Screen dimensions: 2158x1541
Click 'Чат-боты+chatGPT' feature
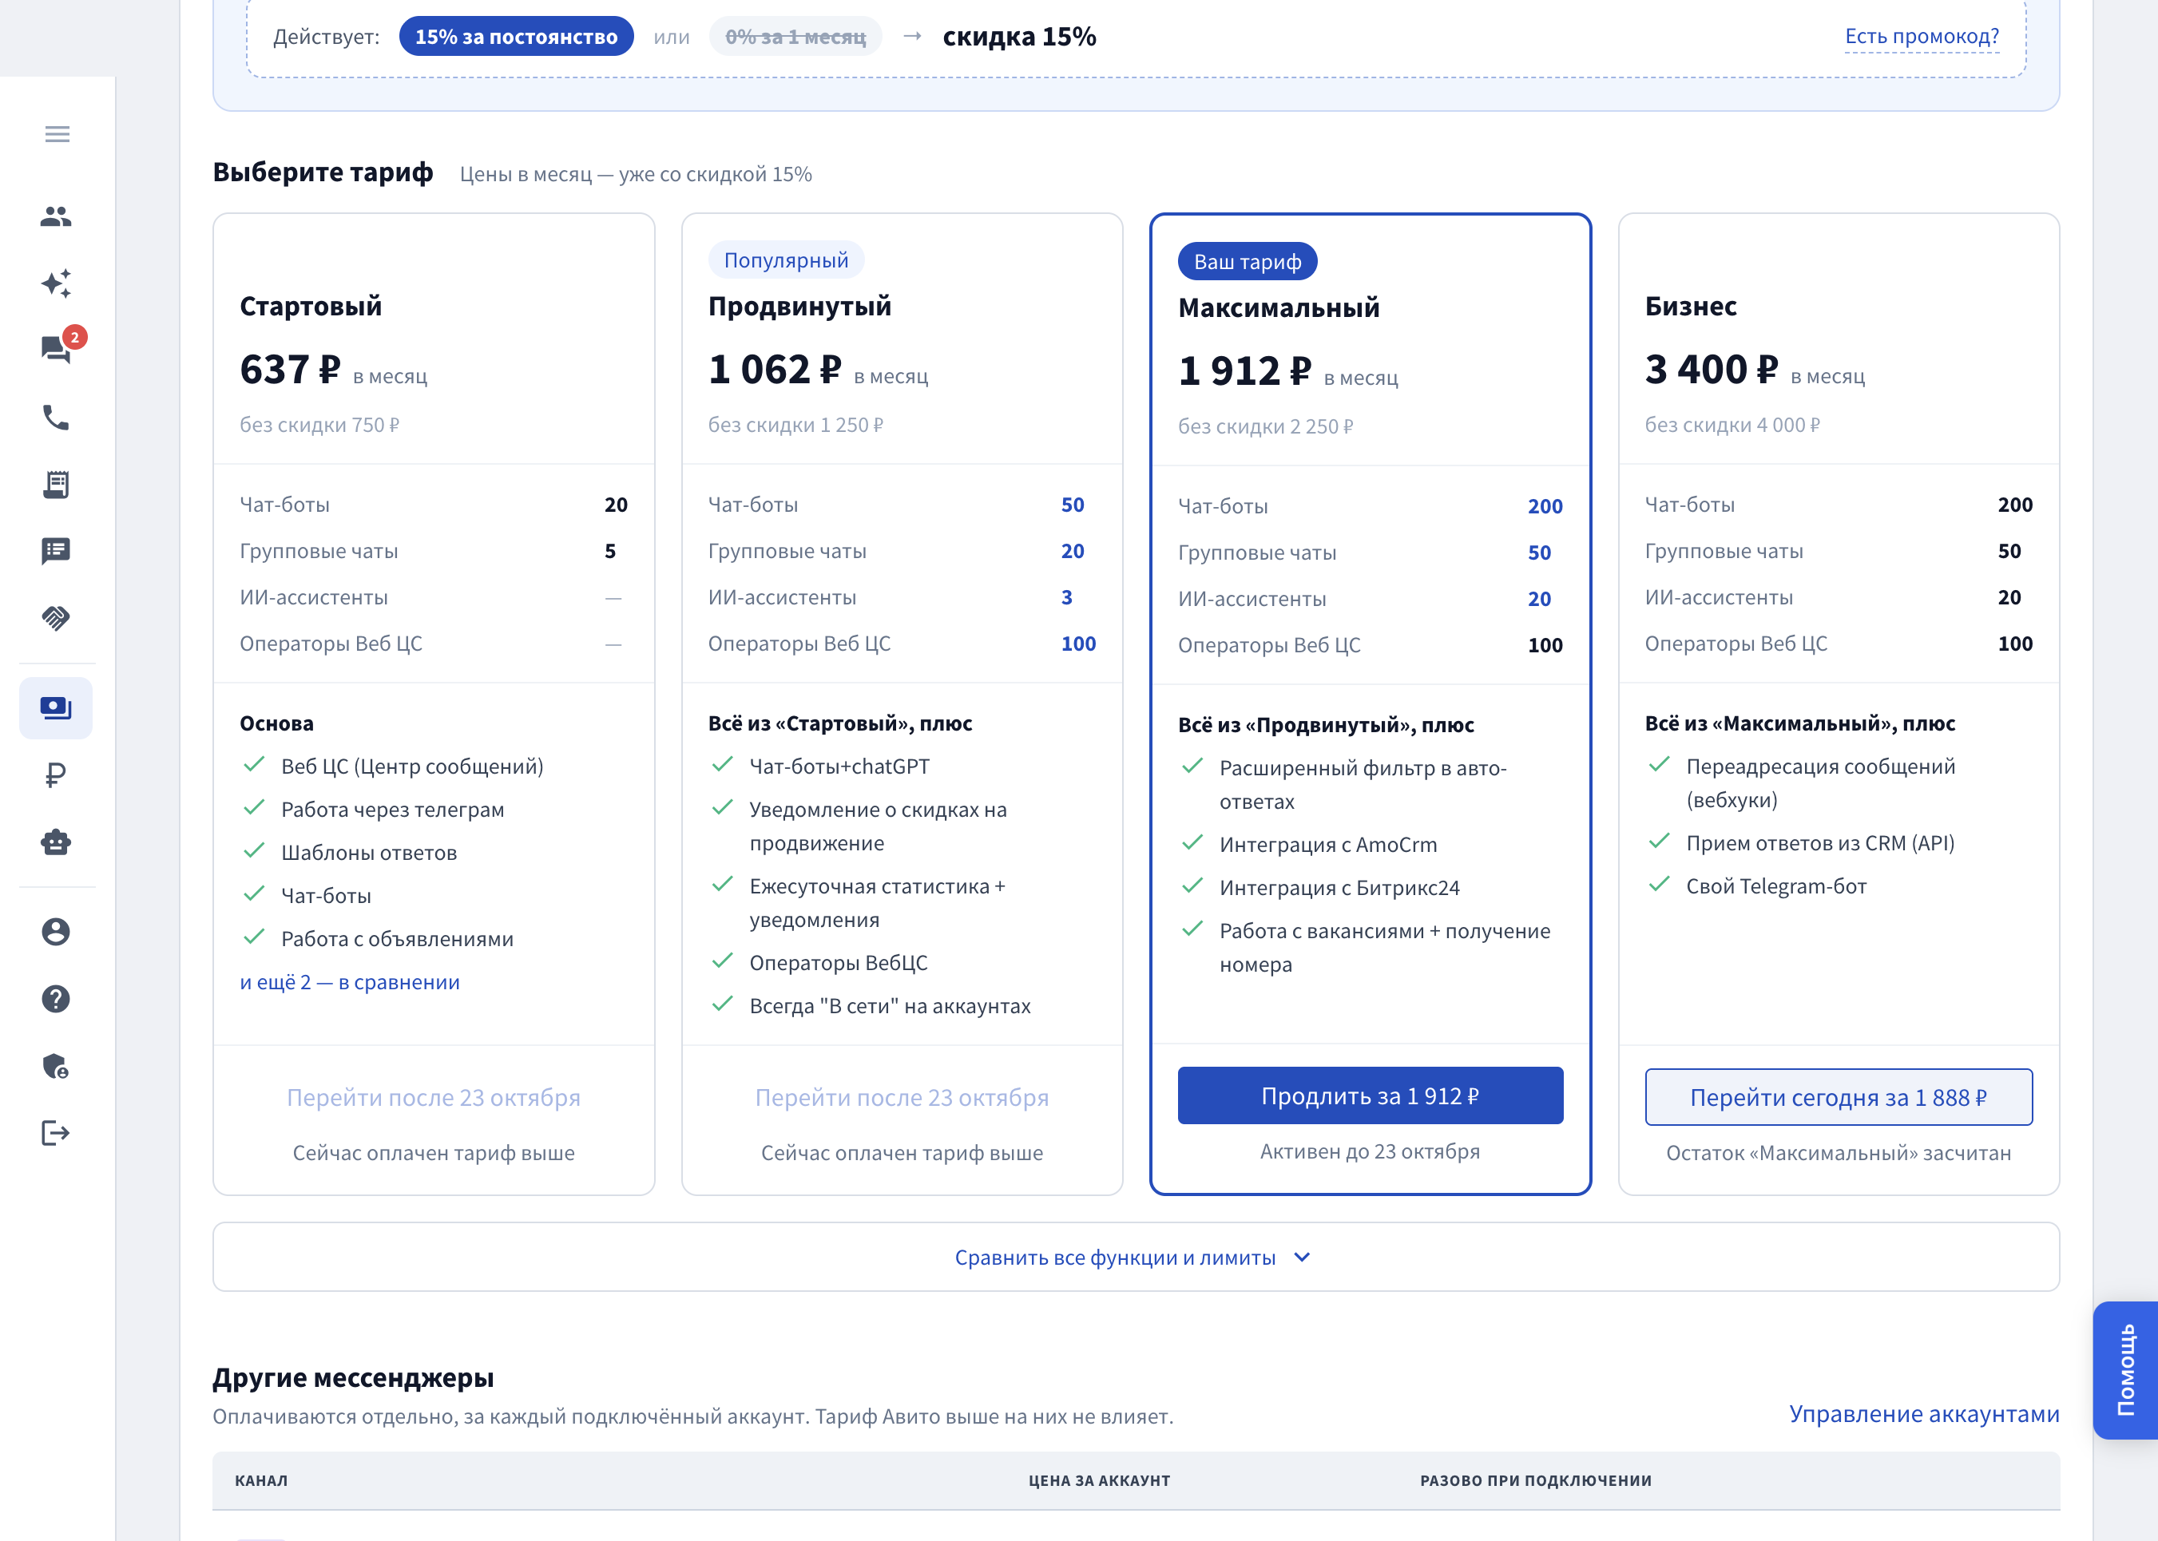pyautogui.click(x=839, y=767)
